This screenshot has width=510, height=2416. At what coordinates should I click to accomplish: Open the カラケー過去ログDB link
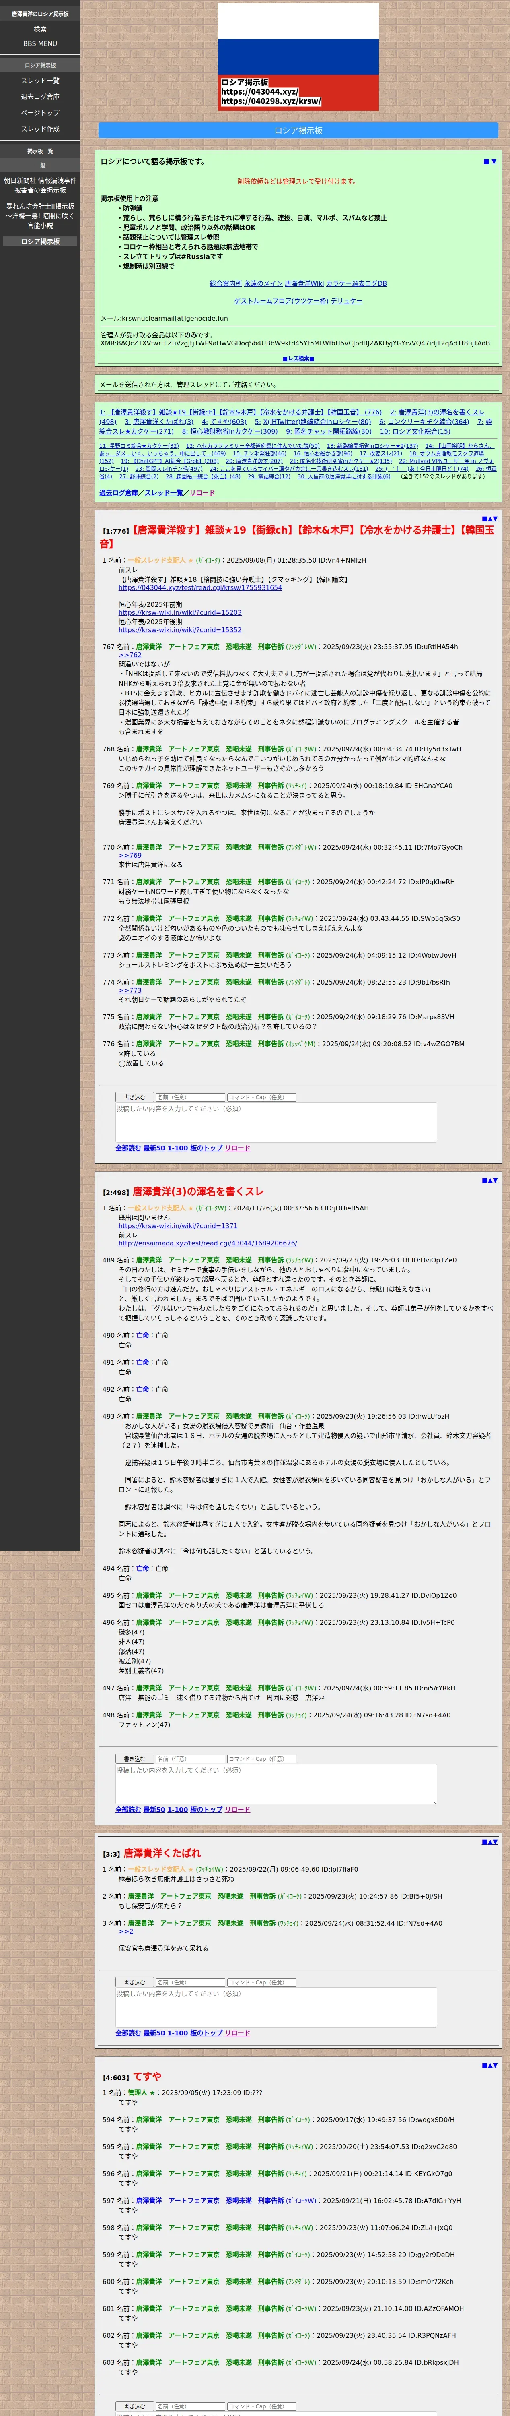pos(356,283)
